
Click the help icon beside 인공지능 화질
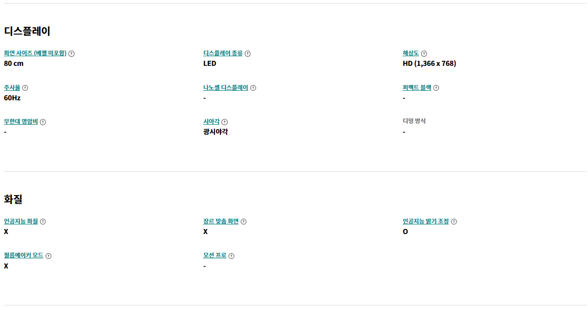pos(43,222)
